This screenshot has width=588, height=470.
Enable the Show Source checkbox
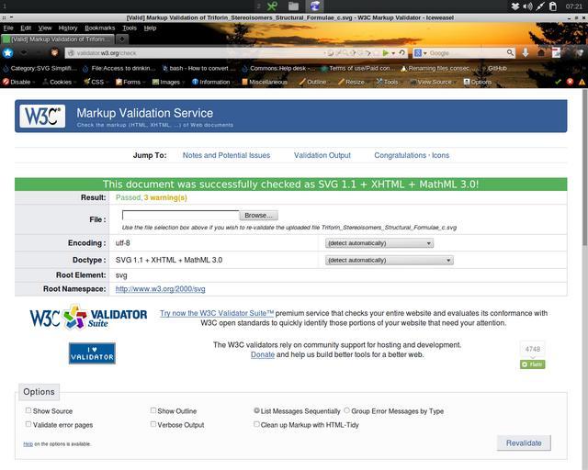tap(28, 411)
